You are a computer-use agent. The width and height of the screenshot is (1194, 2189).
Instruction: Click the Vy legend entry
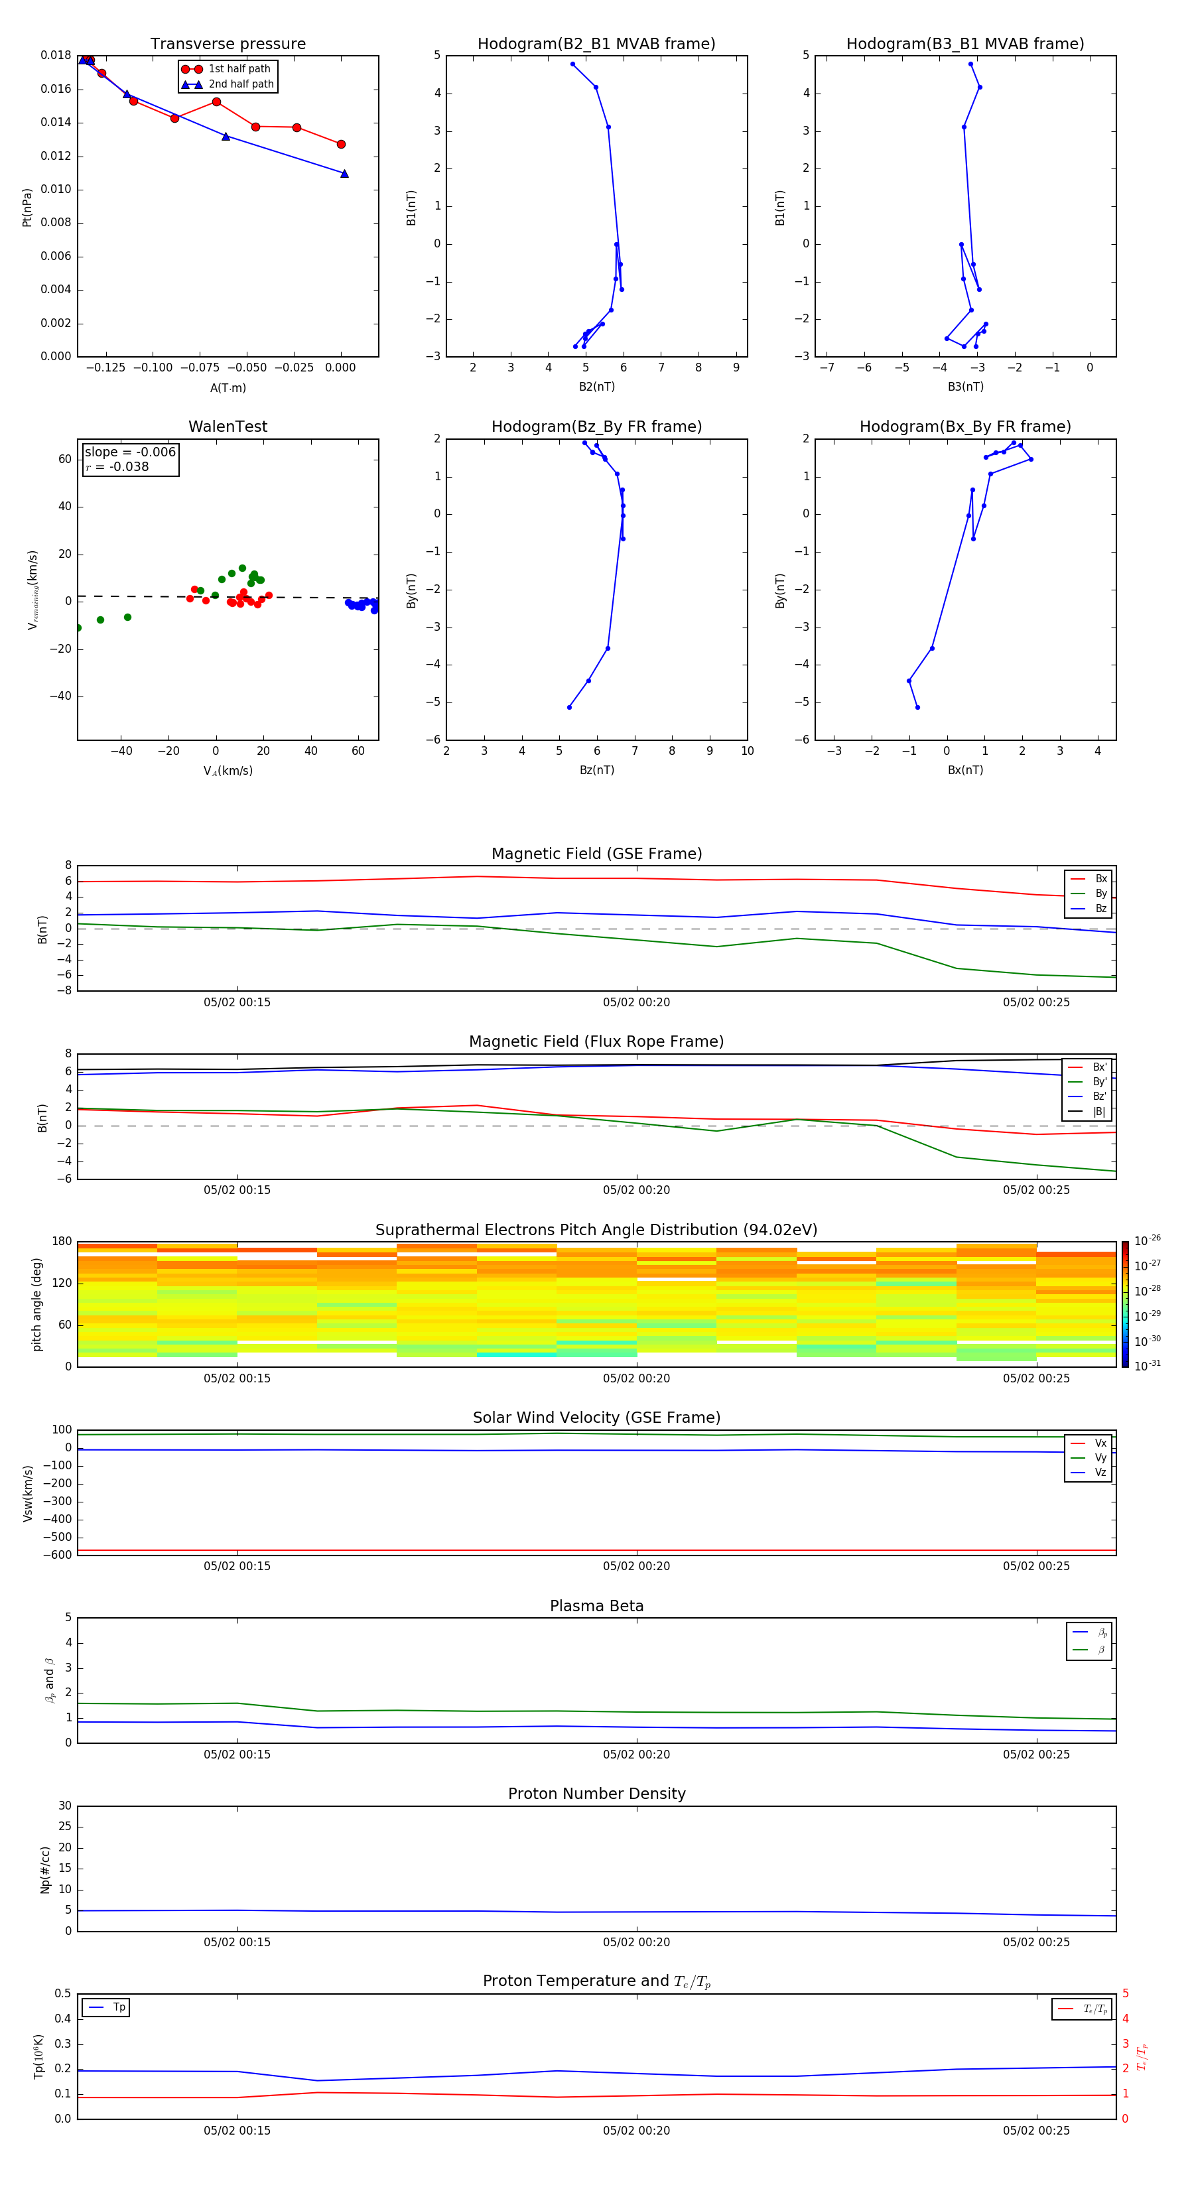[1089, 1458]
